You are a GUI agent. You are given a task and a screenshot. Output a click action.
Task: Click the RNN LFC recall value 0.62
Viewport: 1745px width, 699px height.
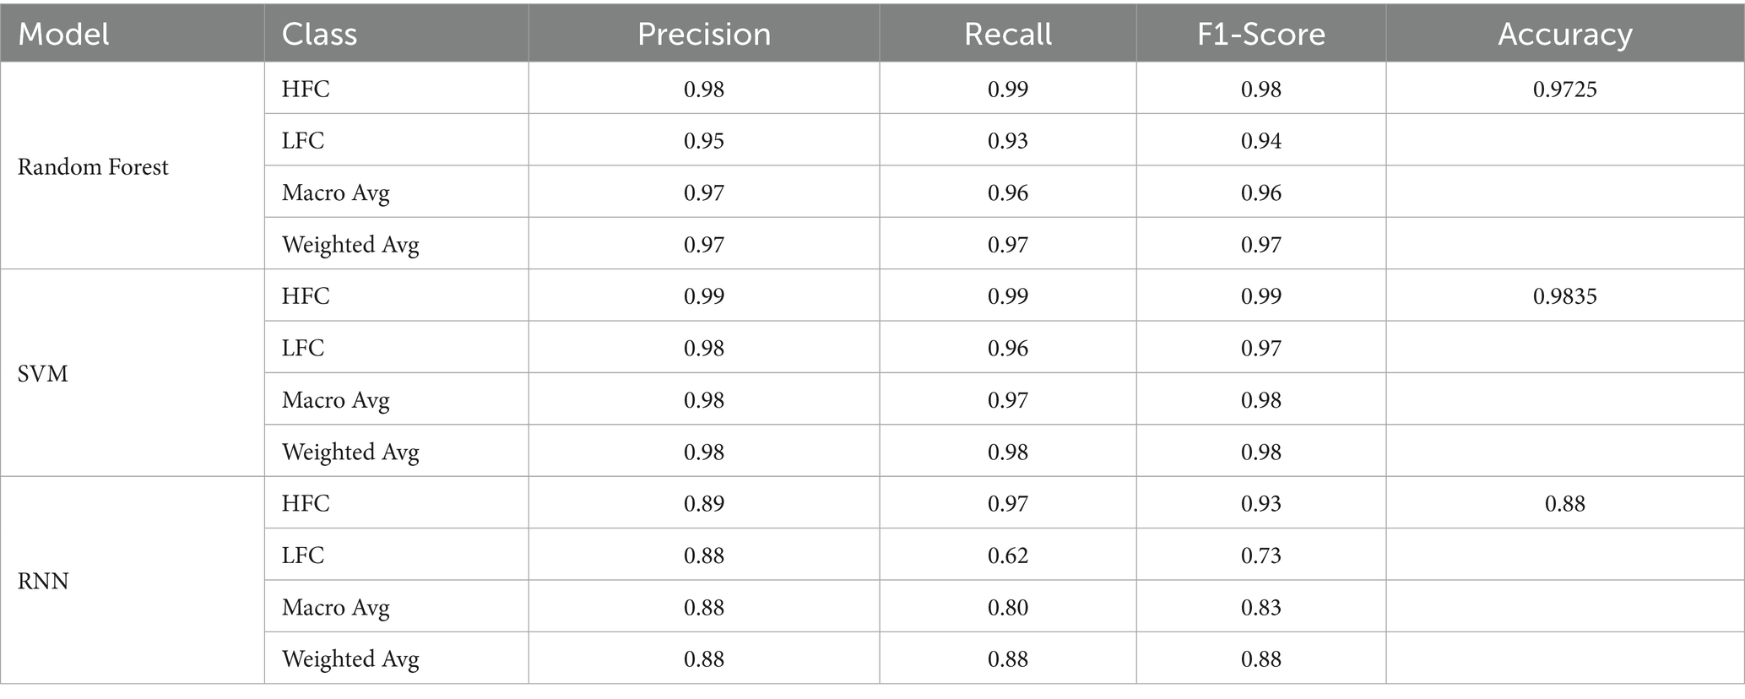click(1007, 555)
